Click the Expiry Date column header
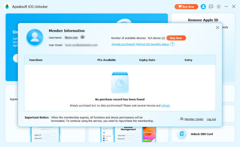The image size is (240, 147). pos(147,60)
